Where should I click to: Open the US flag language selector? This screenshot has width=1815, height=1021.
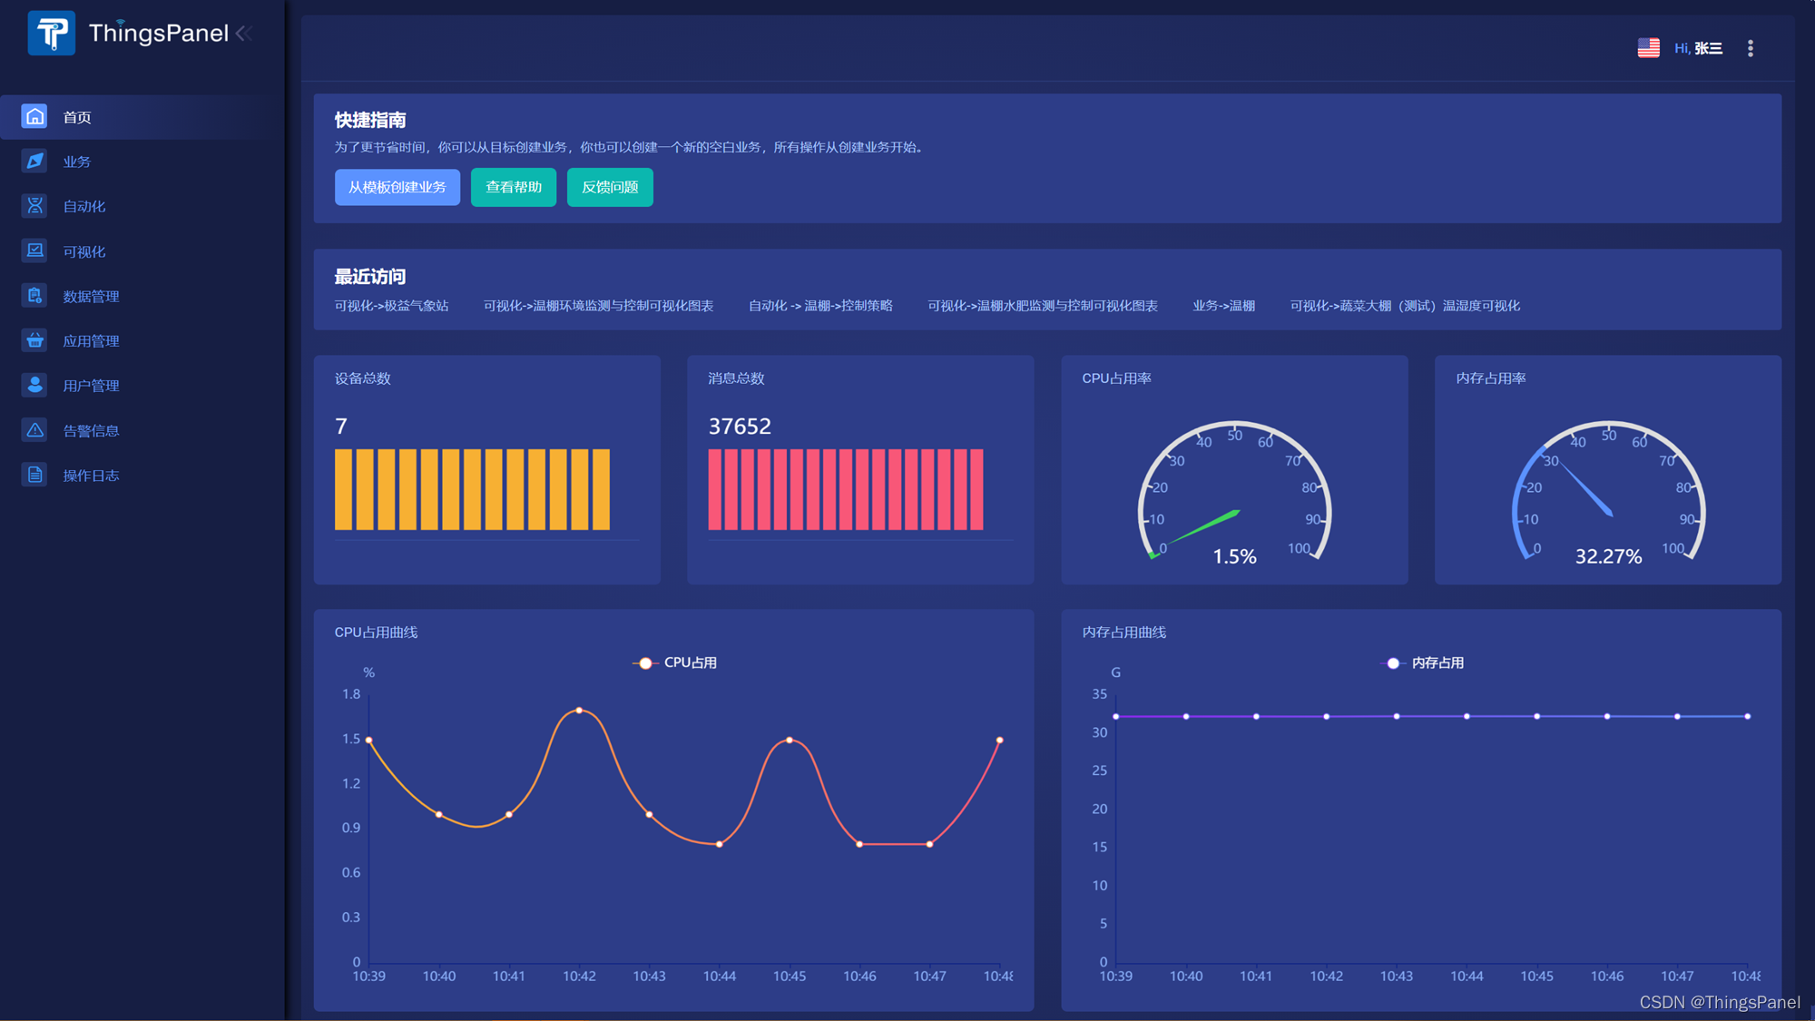point(1648,48)
